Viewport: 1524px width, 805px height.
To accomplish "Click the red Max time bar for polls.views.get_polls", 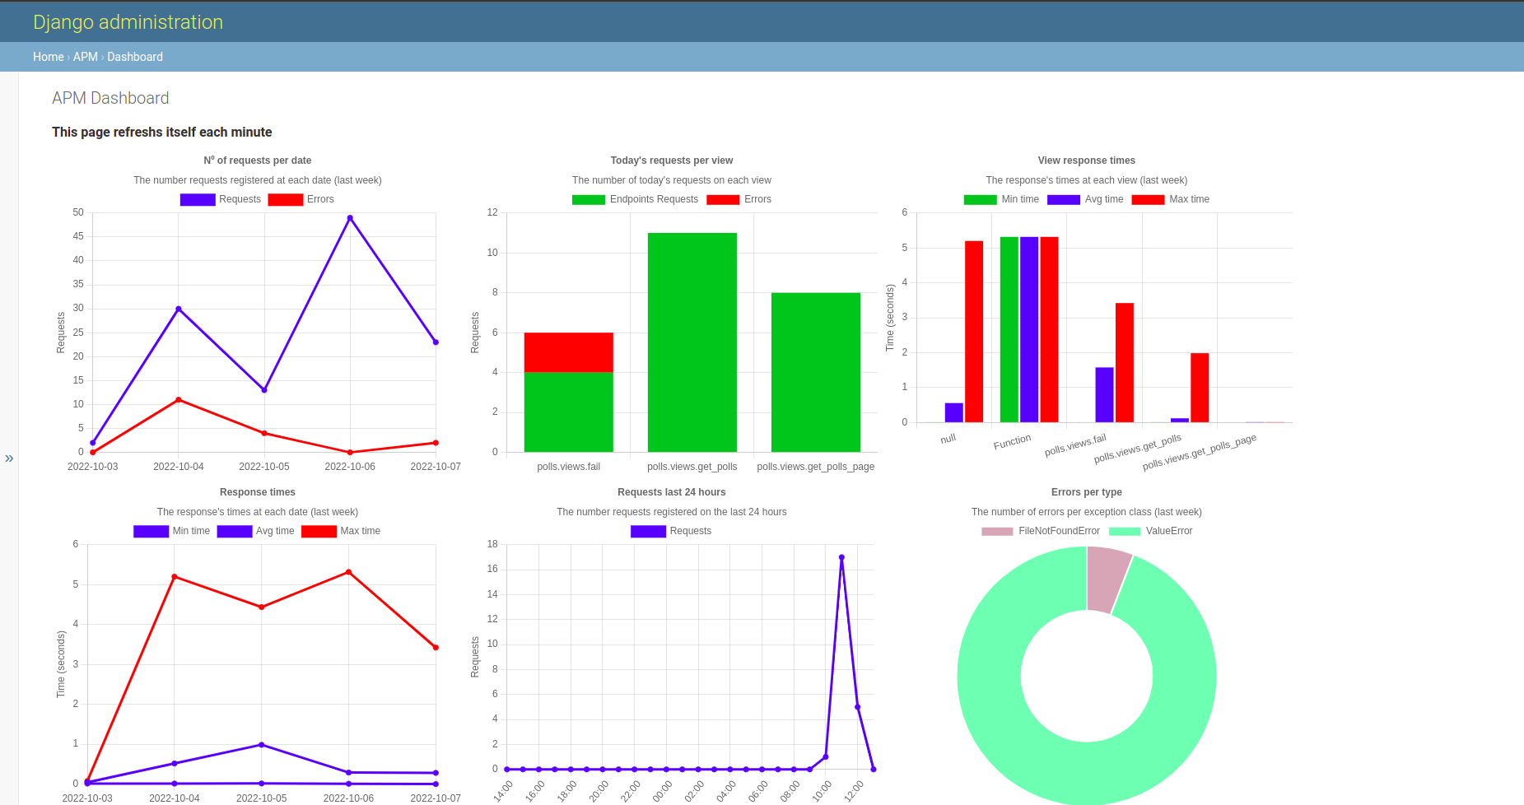I will [1200, 388].
